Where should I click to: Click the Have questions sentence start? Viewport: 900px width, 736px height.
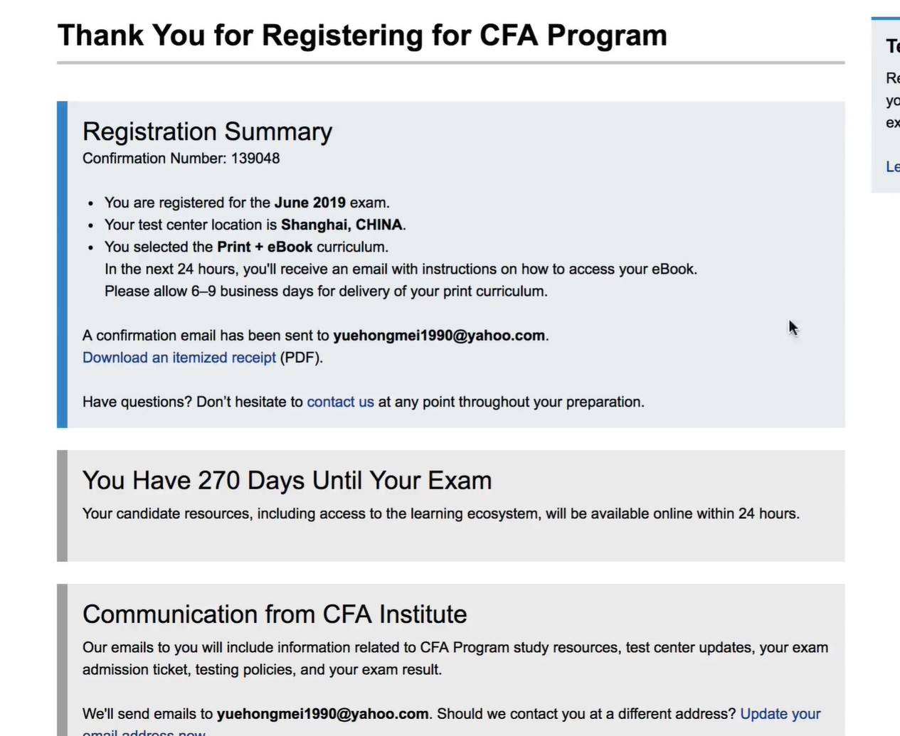[137, 402]
